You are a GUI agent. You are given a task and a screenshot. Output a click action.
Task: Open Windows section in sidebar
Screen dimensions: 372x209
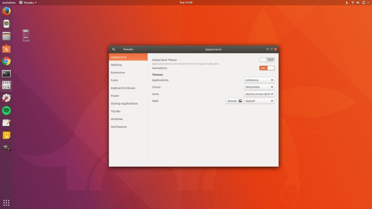click(128, 119)
